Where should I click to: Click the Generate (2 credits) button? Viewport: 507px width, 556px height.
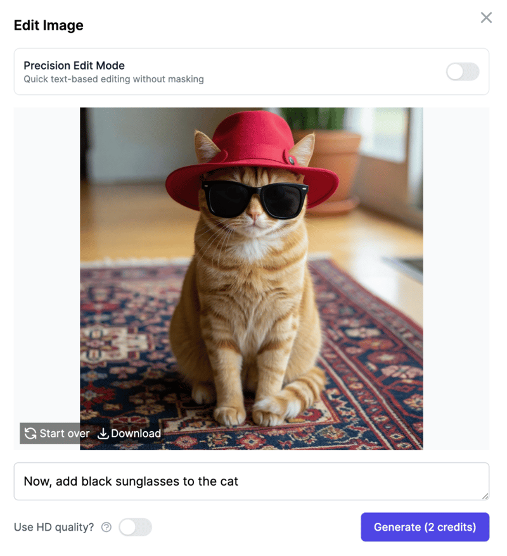(x=425, y=527)
